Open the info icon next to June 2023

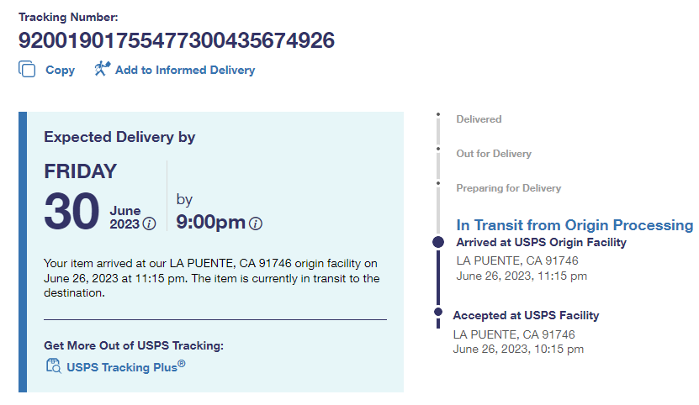[149, 224]
